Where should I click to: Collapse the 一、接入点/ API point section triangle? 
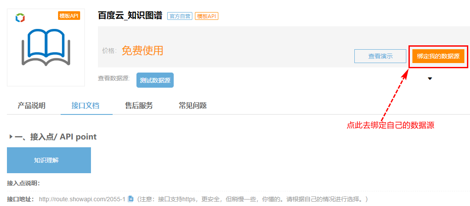11,137
